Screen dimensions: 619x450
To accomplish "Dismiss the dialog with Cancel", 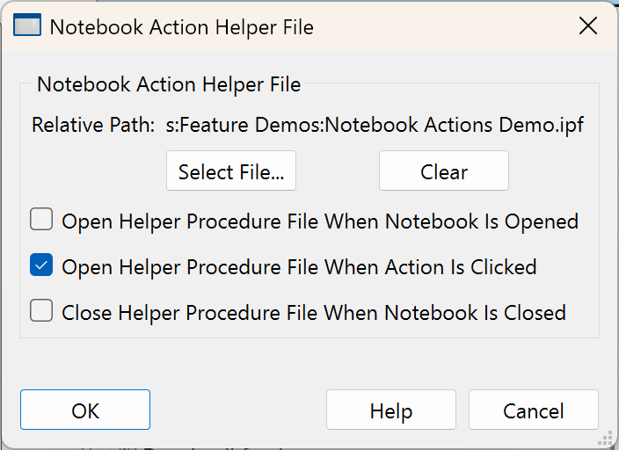I will (x=533, y=410).
